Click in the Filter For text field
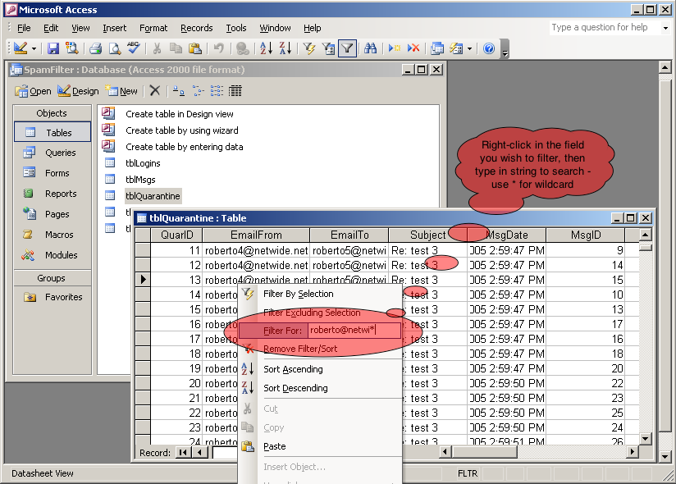The height and width of the screenshot is (484, 676). [354, 330]
